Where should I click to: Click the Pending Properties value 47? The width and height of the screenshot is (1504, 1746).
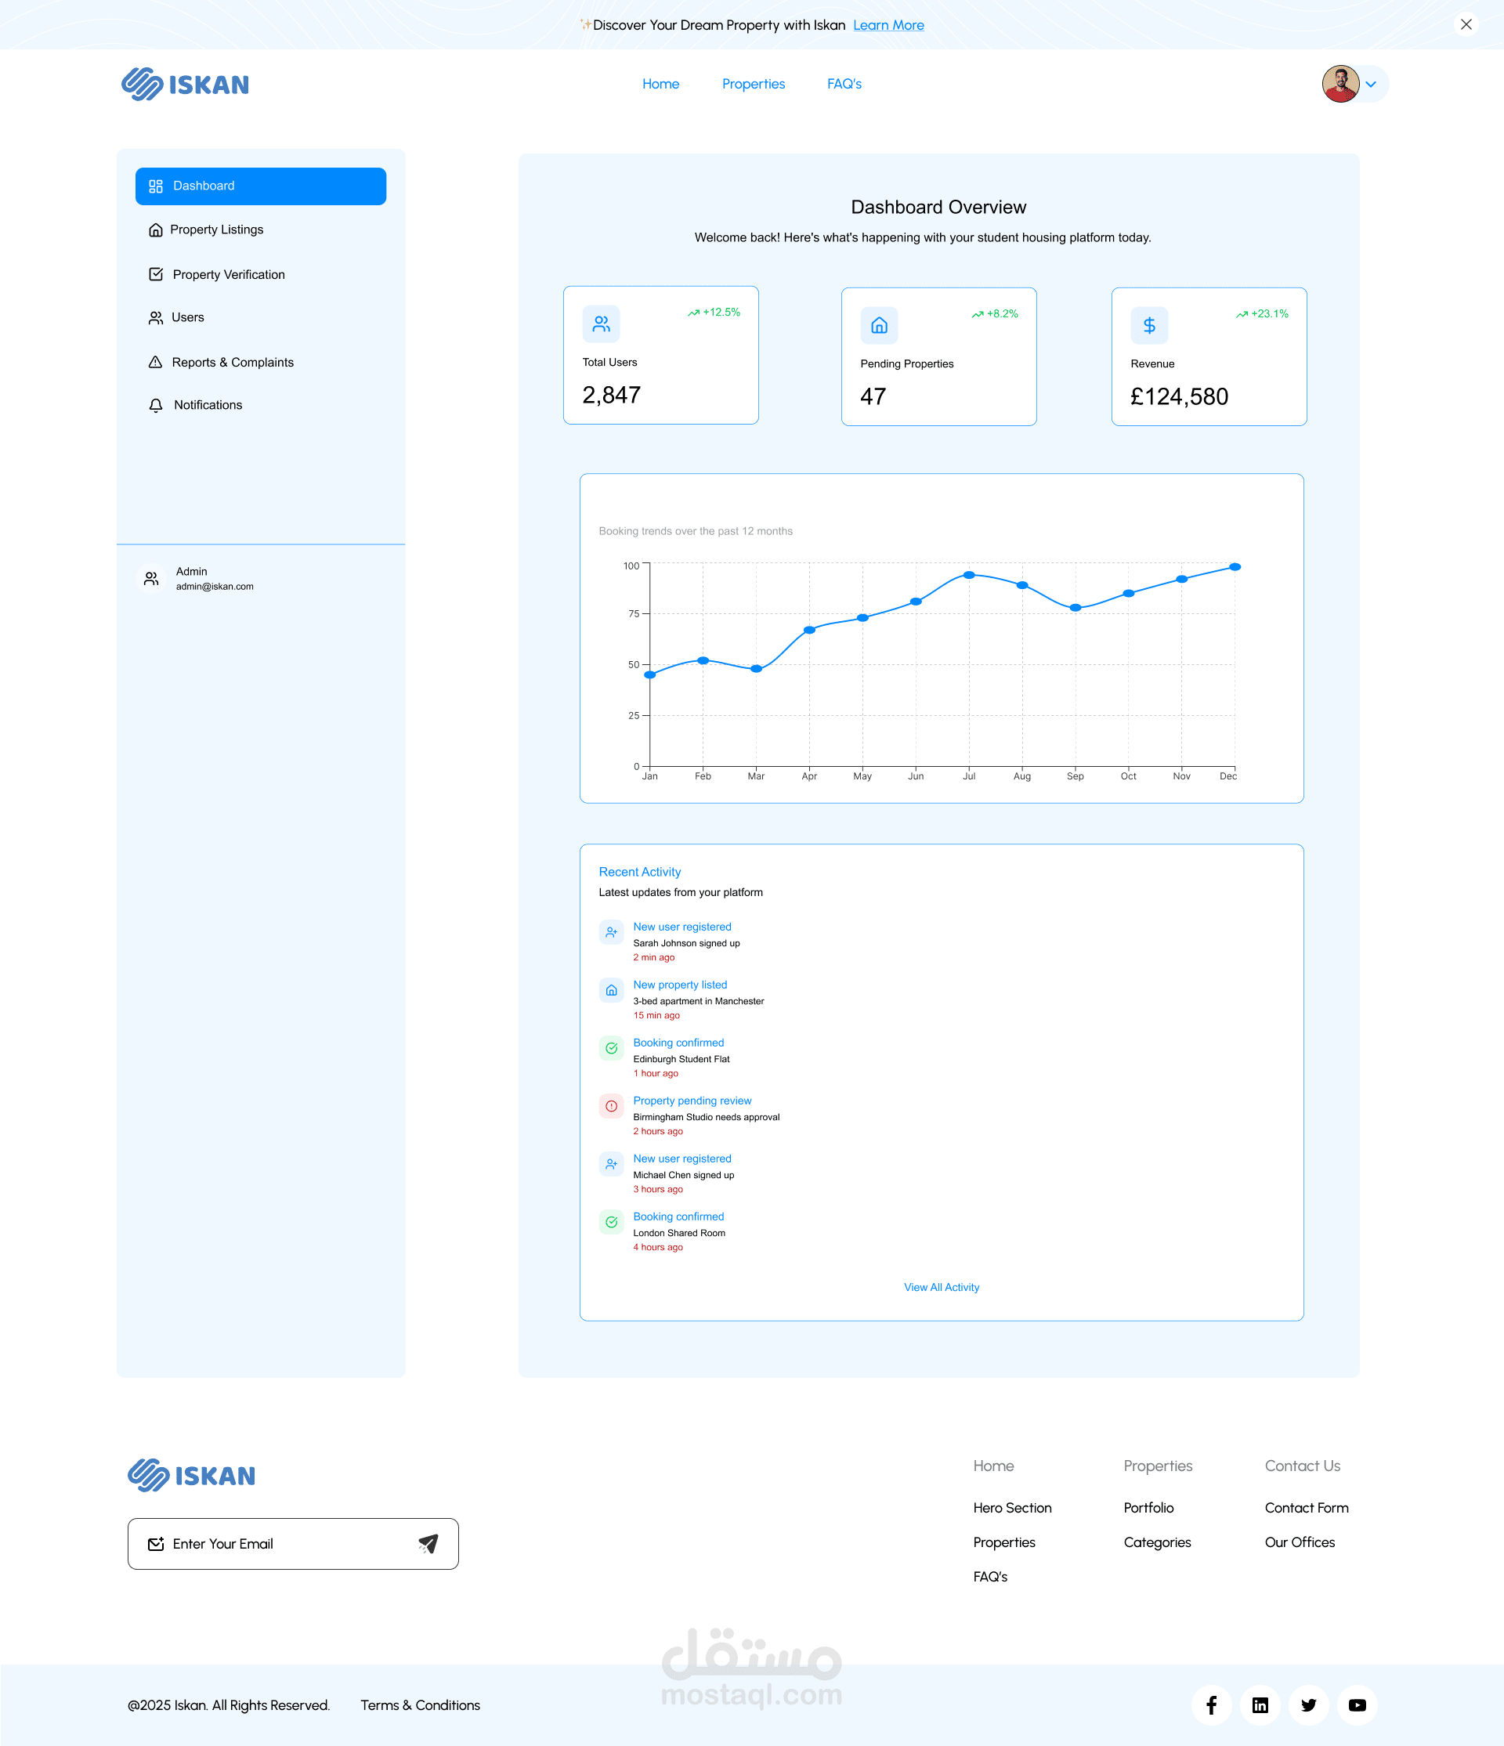pos(873,397)
